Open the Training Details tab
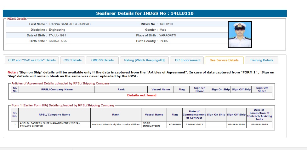 pos(261,60)
